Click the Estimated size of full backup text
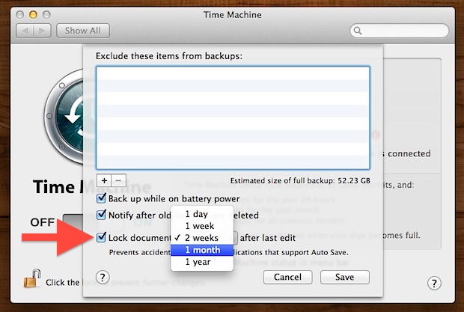464x312 pixels. point(300,180)
